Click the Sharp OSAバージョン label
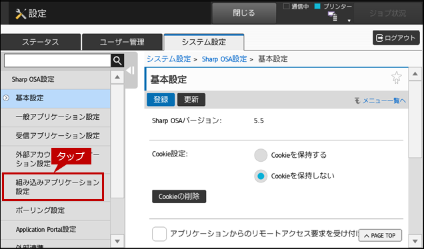The image size is (424, 249). [187, 121]
